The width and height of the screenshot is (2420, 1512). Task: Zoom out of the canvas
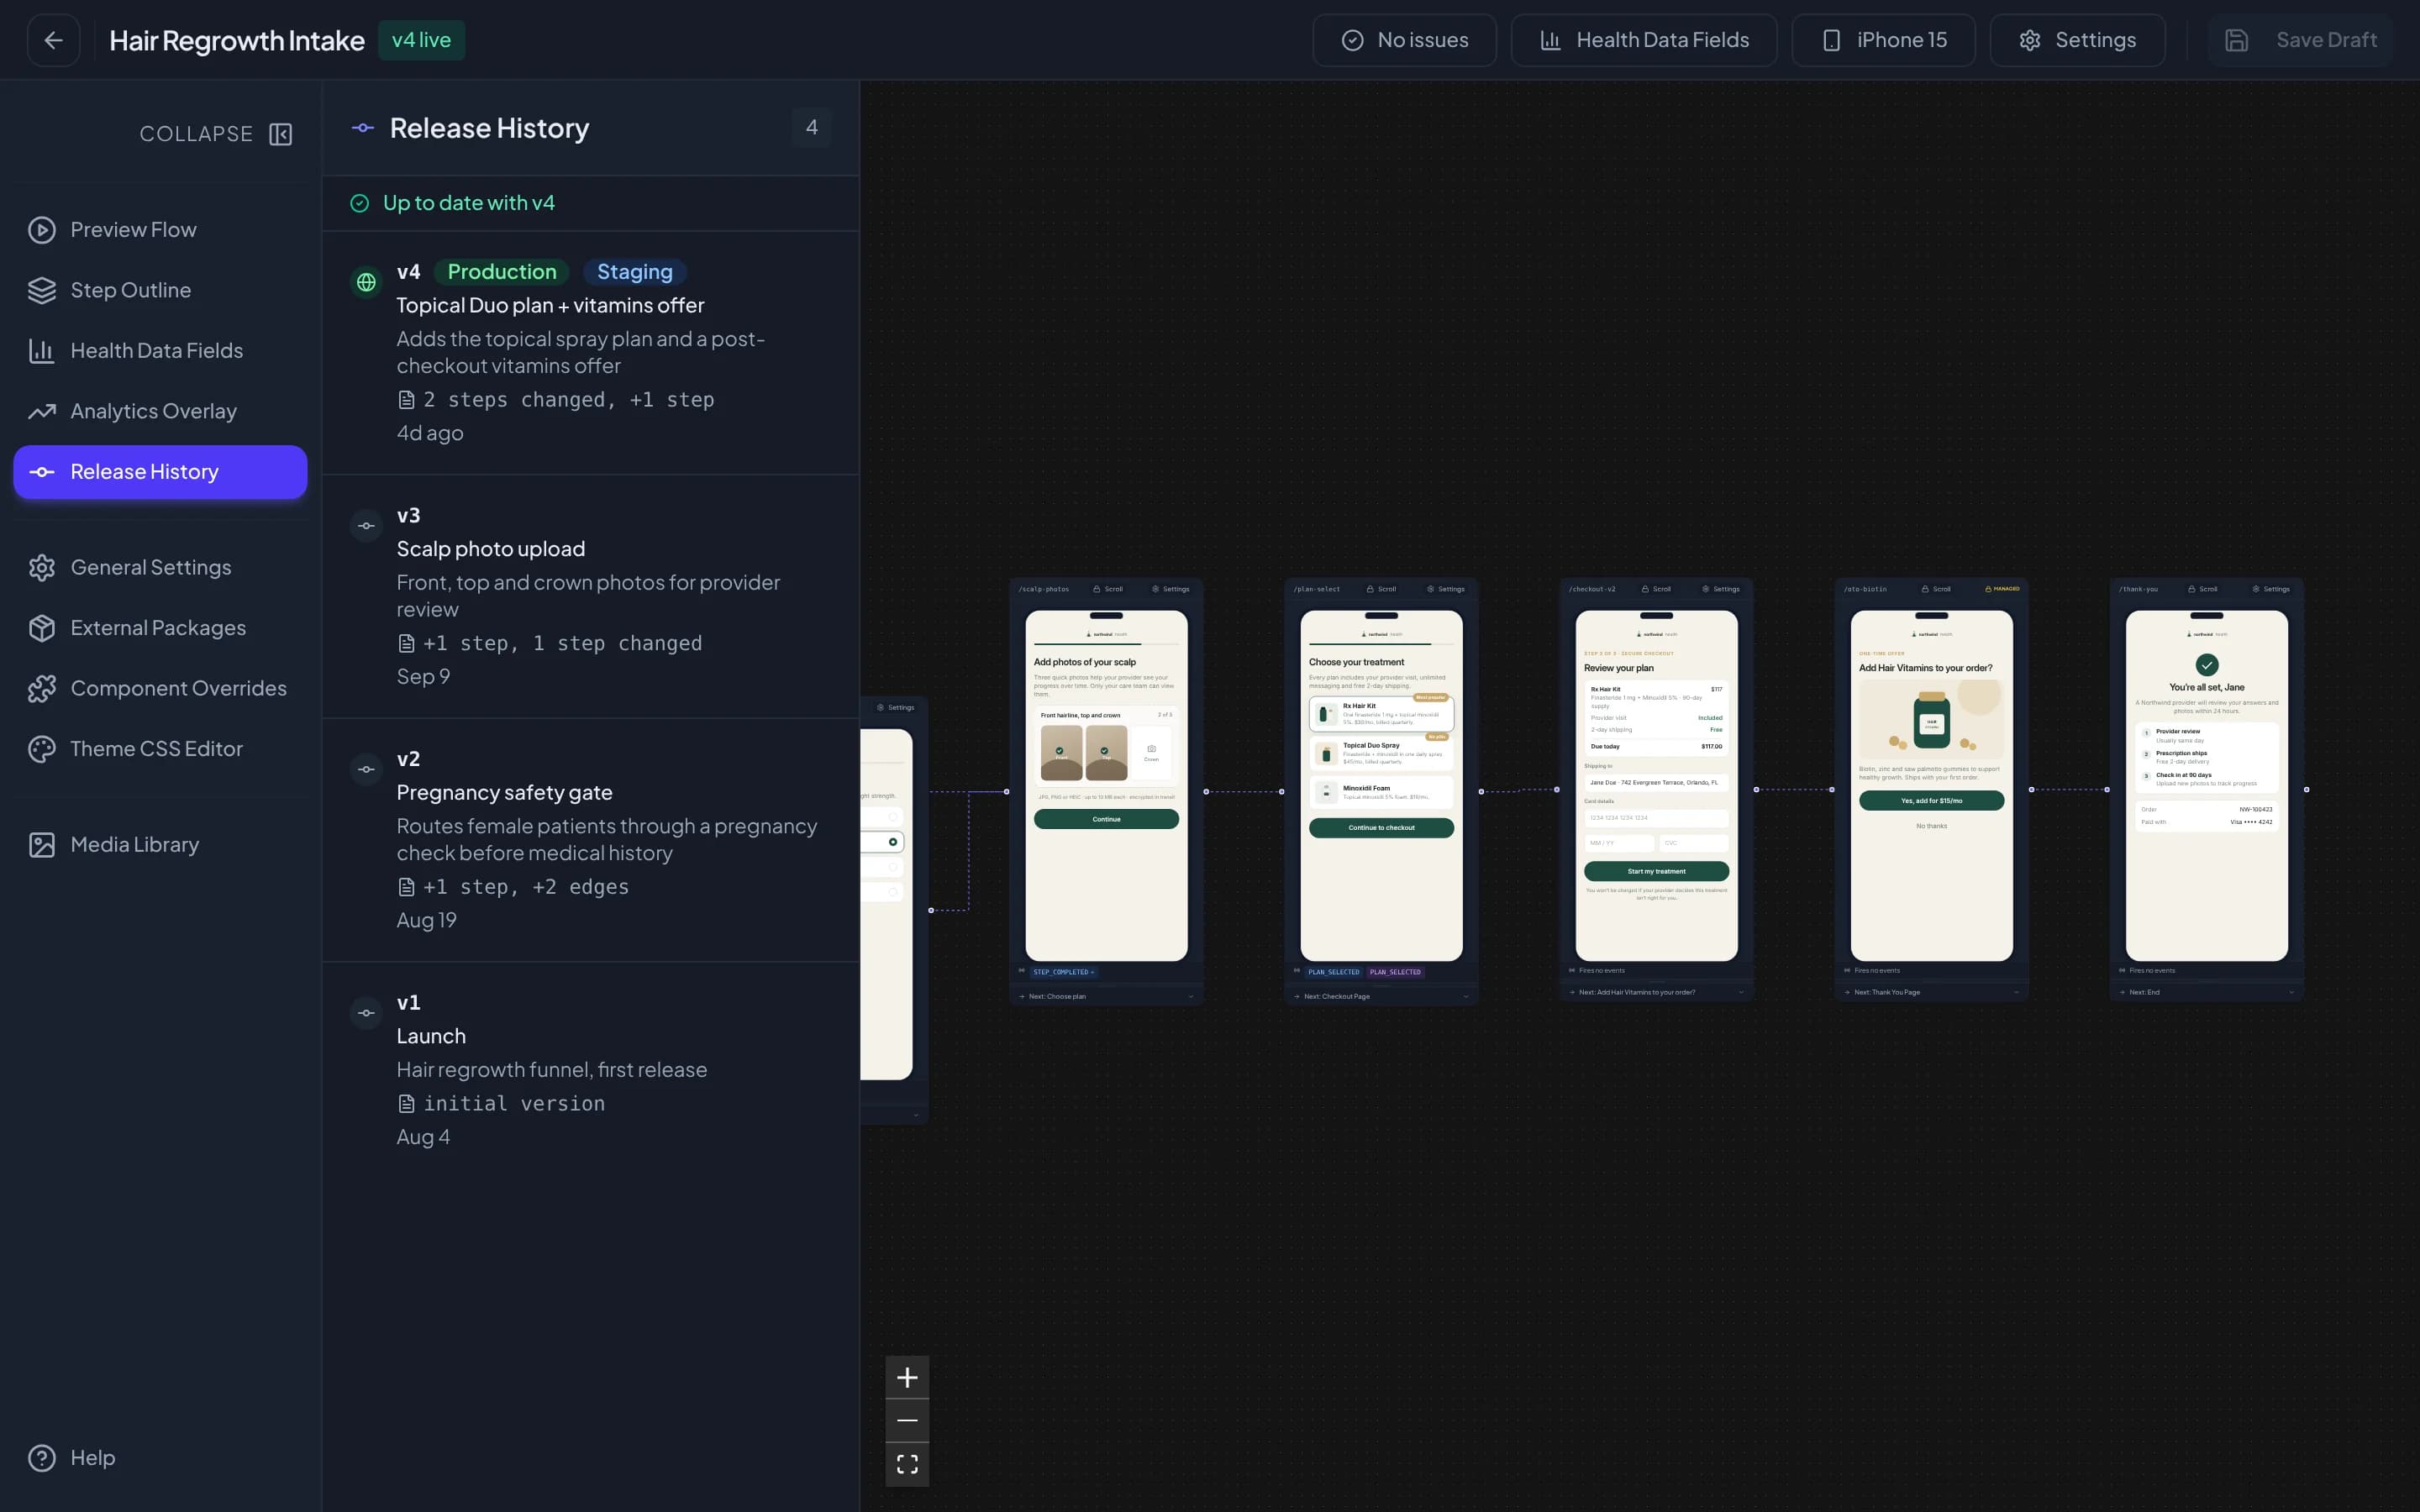pyautogui.click(x=907, y=1420)
